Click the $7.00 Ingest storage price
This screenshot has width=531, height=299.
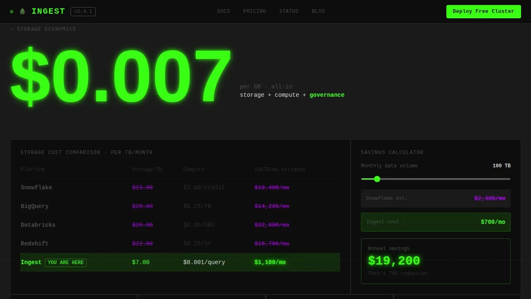(141, 262)
